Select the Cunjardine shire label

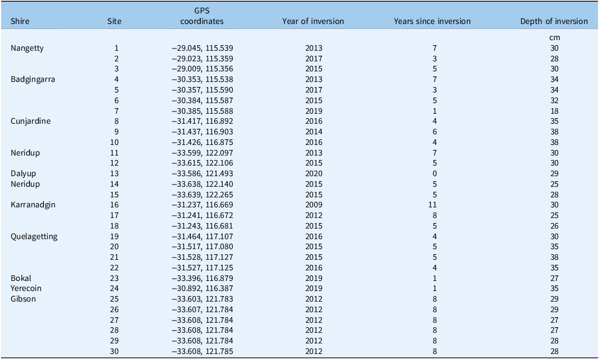31,122
